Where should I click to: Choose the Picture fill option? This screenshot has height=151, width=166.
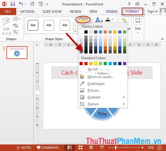point(103,90)
